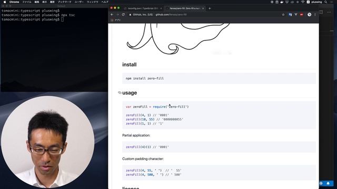The image size is (337, 189).
Task: Focus the github.com address bar
Action: click(204, 15)
